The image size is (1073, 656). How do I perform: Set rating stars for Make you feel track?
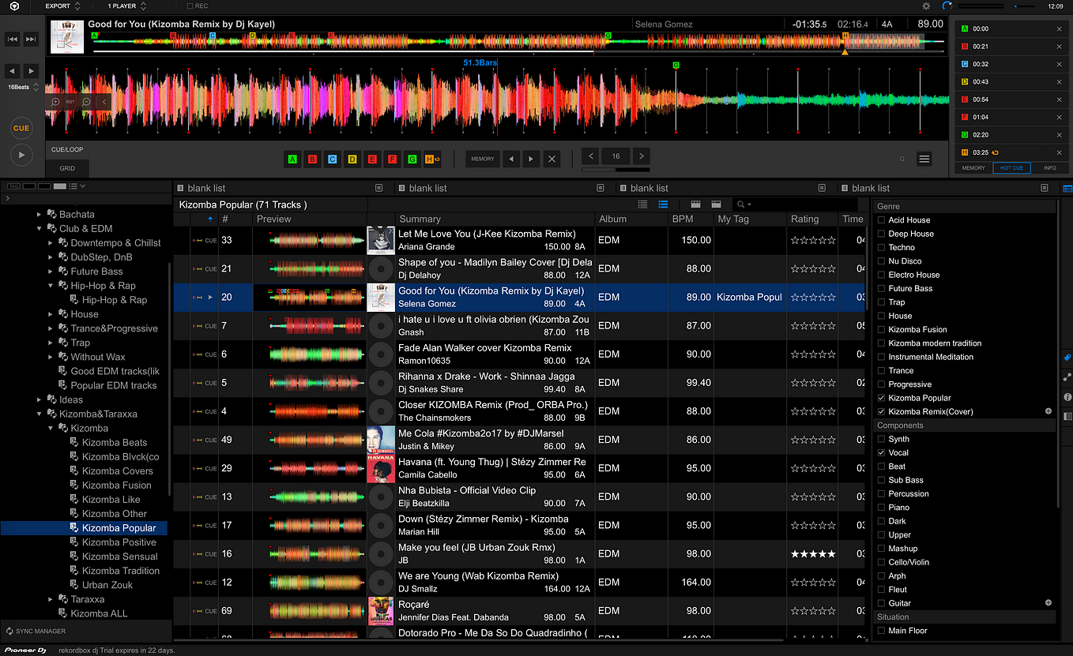pyautogui.click(x=813, y=554)
